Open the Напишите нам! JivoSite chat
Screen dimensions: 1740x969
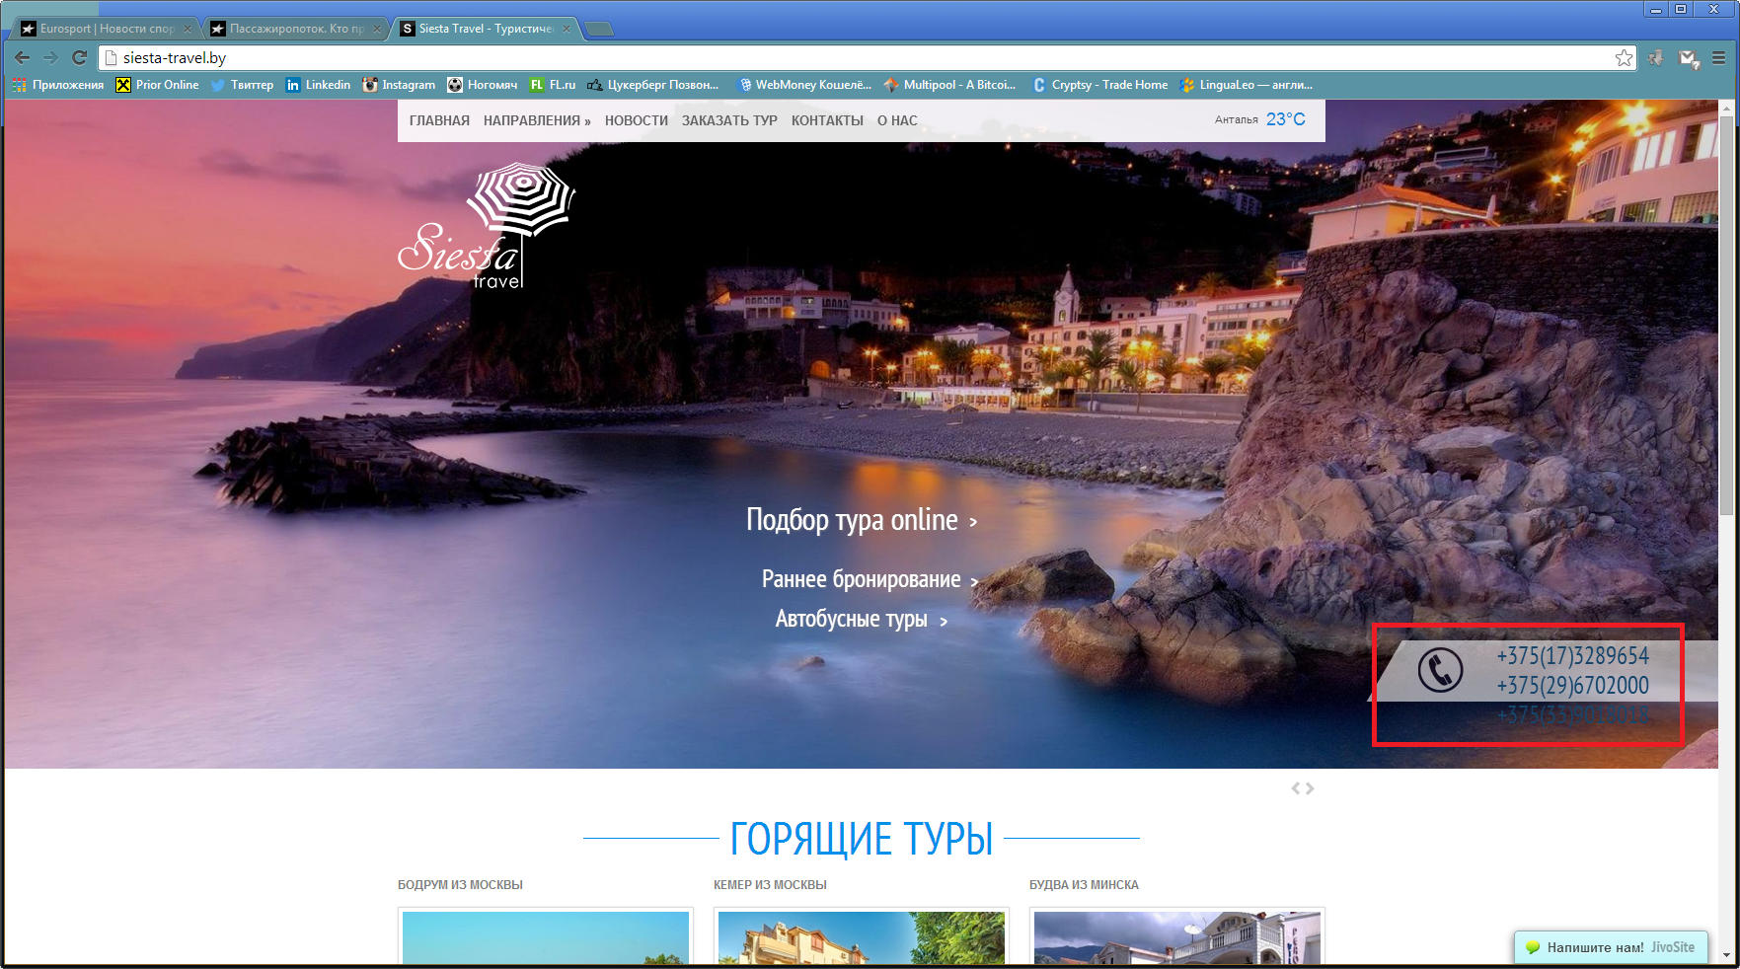(1611, 947)
